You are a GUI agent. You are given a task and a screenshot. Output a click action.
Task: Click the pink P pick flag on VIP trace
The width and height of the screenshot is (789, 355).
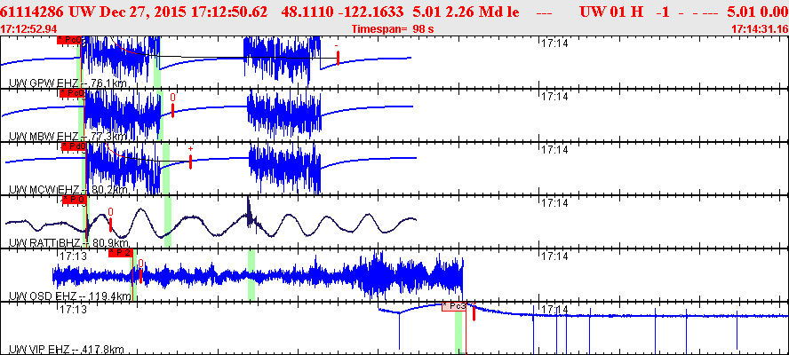pyautogui.click(x=454, y=306)
